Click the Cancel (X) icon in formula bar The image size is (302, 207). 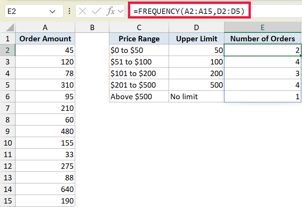coord(83,11)
